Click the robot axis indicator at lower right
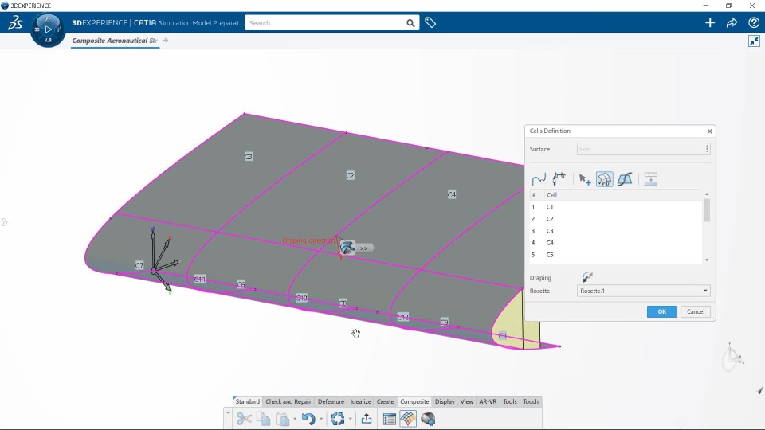Image resolution: width=765 pixels, height=430 pixels. (732, 358)
